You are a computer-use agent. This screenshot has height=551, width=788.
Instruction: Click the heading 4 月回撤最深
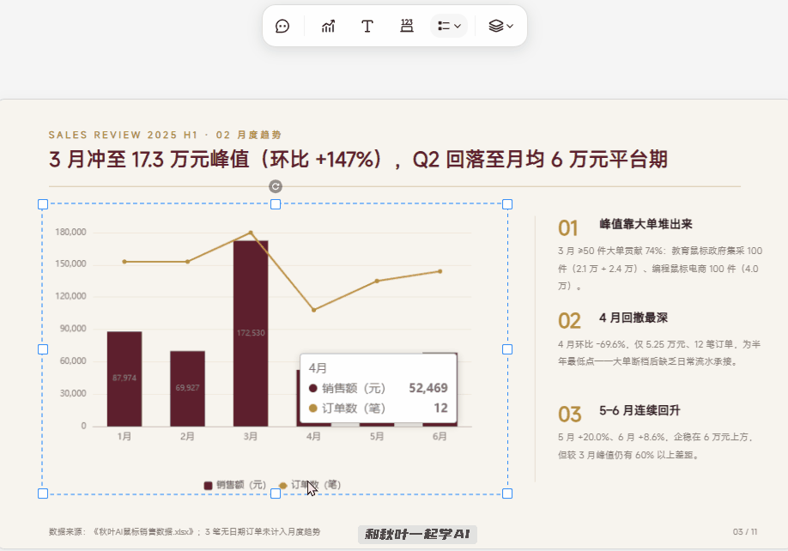pyautogui.click(x=633, y=318)
